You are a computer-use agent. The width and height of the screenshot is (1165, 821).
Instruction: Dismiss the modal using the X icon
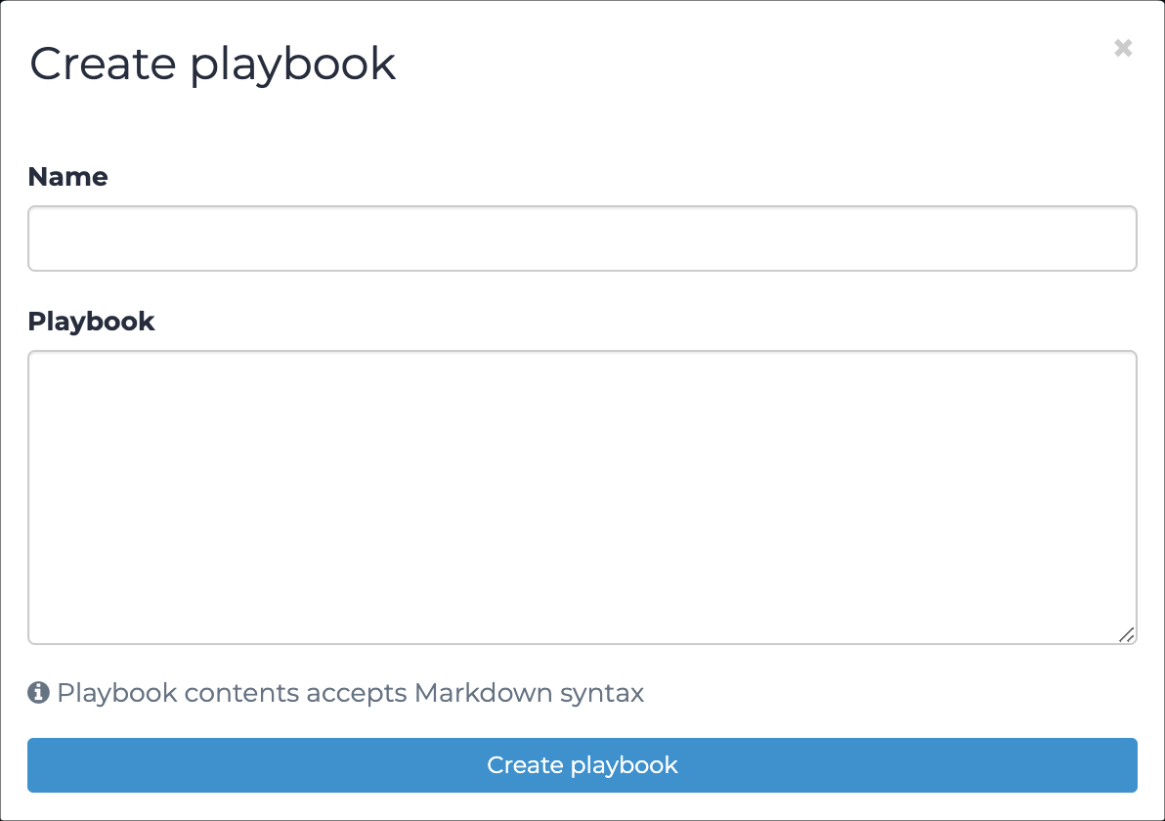1123,48
